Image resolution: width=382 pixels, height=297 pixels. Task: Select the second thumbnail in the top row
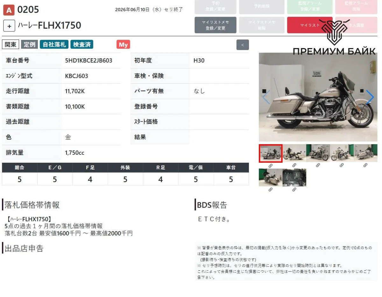294,153
